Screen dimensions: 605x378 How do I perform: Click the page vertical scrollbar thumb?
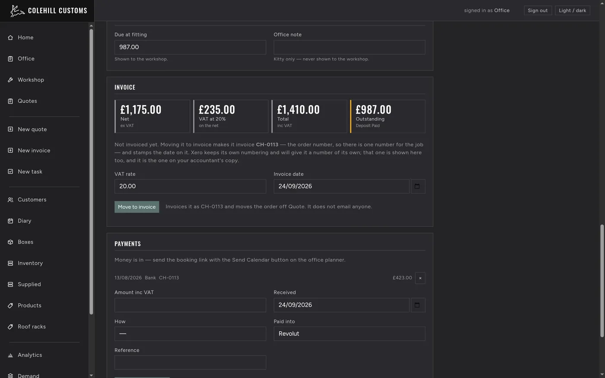[x=602, y=281]
